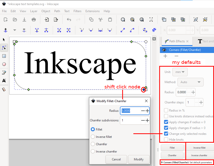The image size is (214, 166).
Task: Select the Selector arrow tool
Action: point(4,40)
